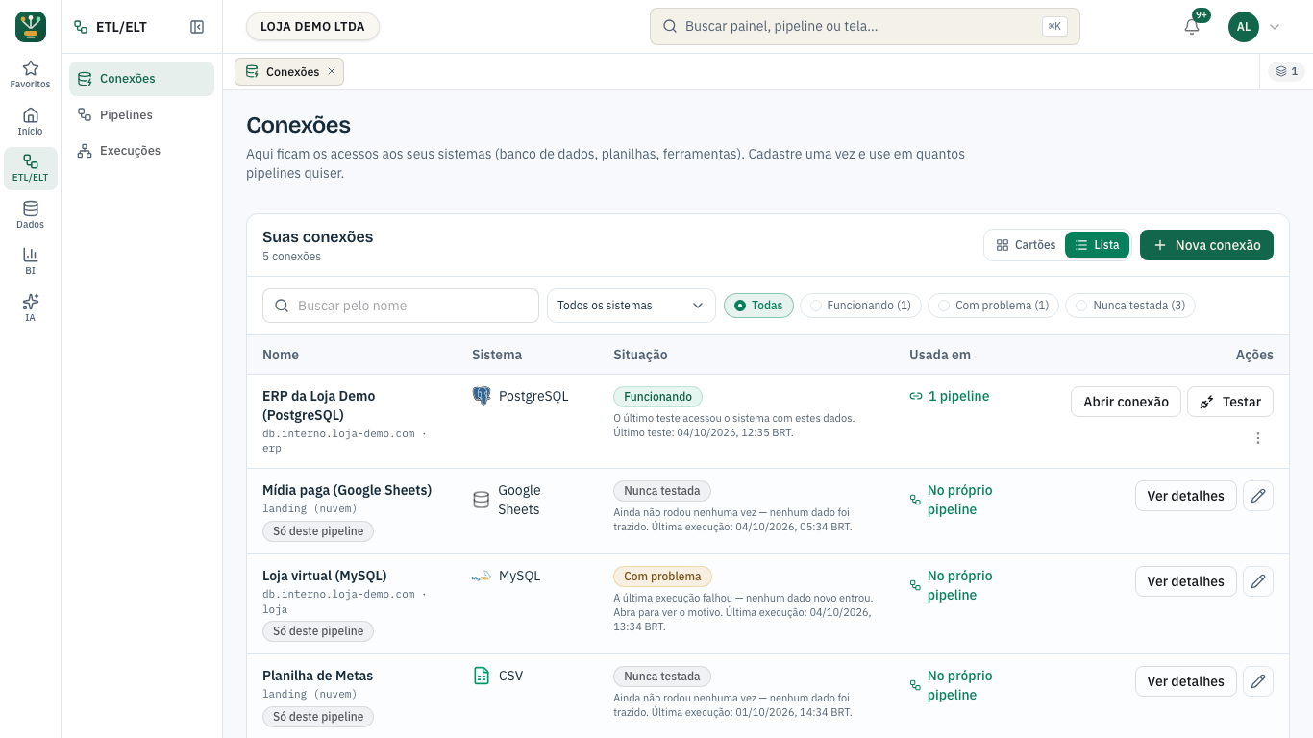1313x738 pixels.
Task: Select the ETL/ELT rail icon
Action: pyautogui.click(x=31, y=168)
